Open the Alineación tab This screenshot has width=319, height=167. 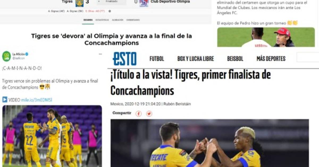pos(117,20)
